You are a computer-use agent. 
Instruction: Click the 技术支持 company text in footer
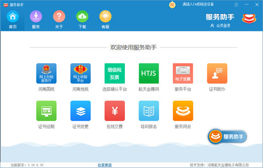[219, 165]
